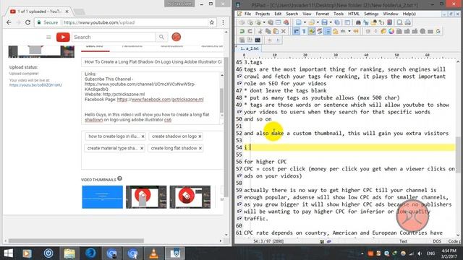The height and width of the screenshot is (260, 463).
Task: Open the Windows Start button
Action: tap(8, 253)
